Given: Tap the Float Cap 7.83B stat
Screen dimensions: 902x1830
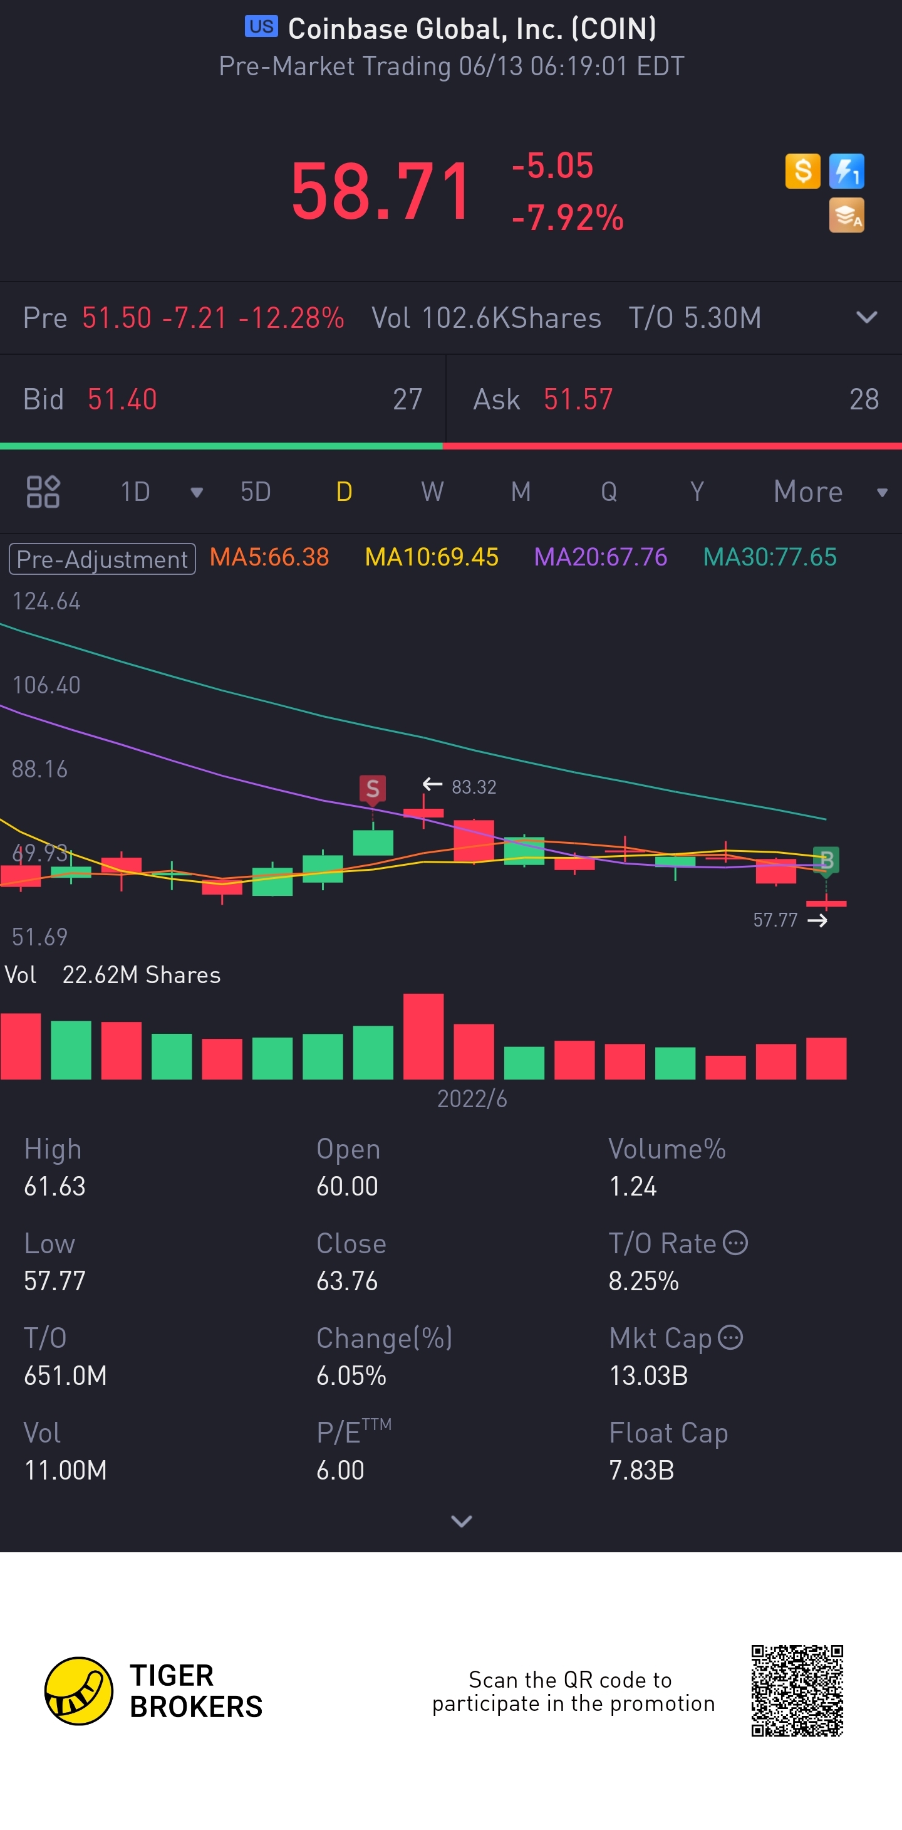Looking at the screenshot, I should tap(668, 1451).
